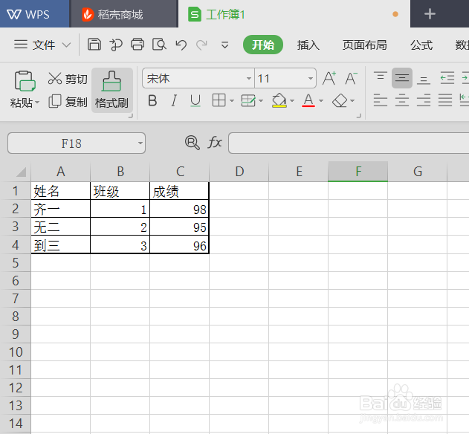Click the formula bar input field
Screen dimensions: 469x434
(349, 143)
